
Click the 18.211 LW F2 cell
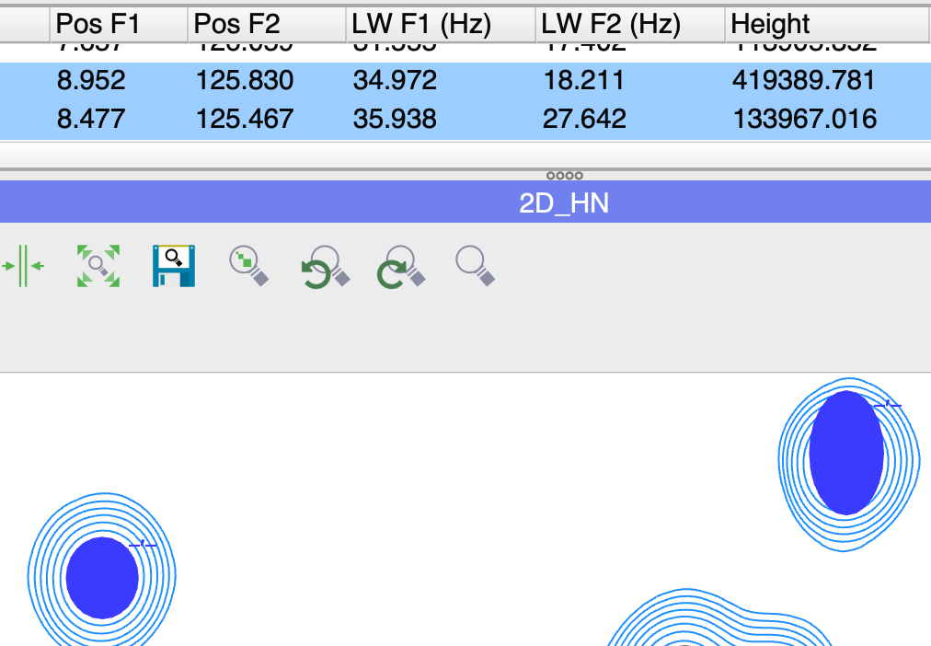pyautogui.click(x=583, y=80)
